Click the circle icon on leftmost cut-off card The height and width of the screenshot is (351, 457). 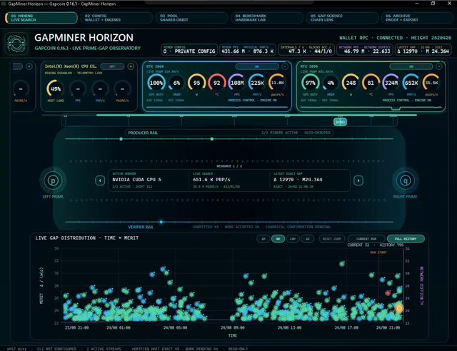29,66
